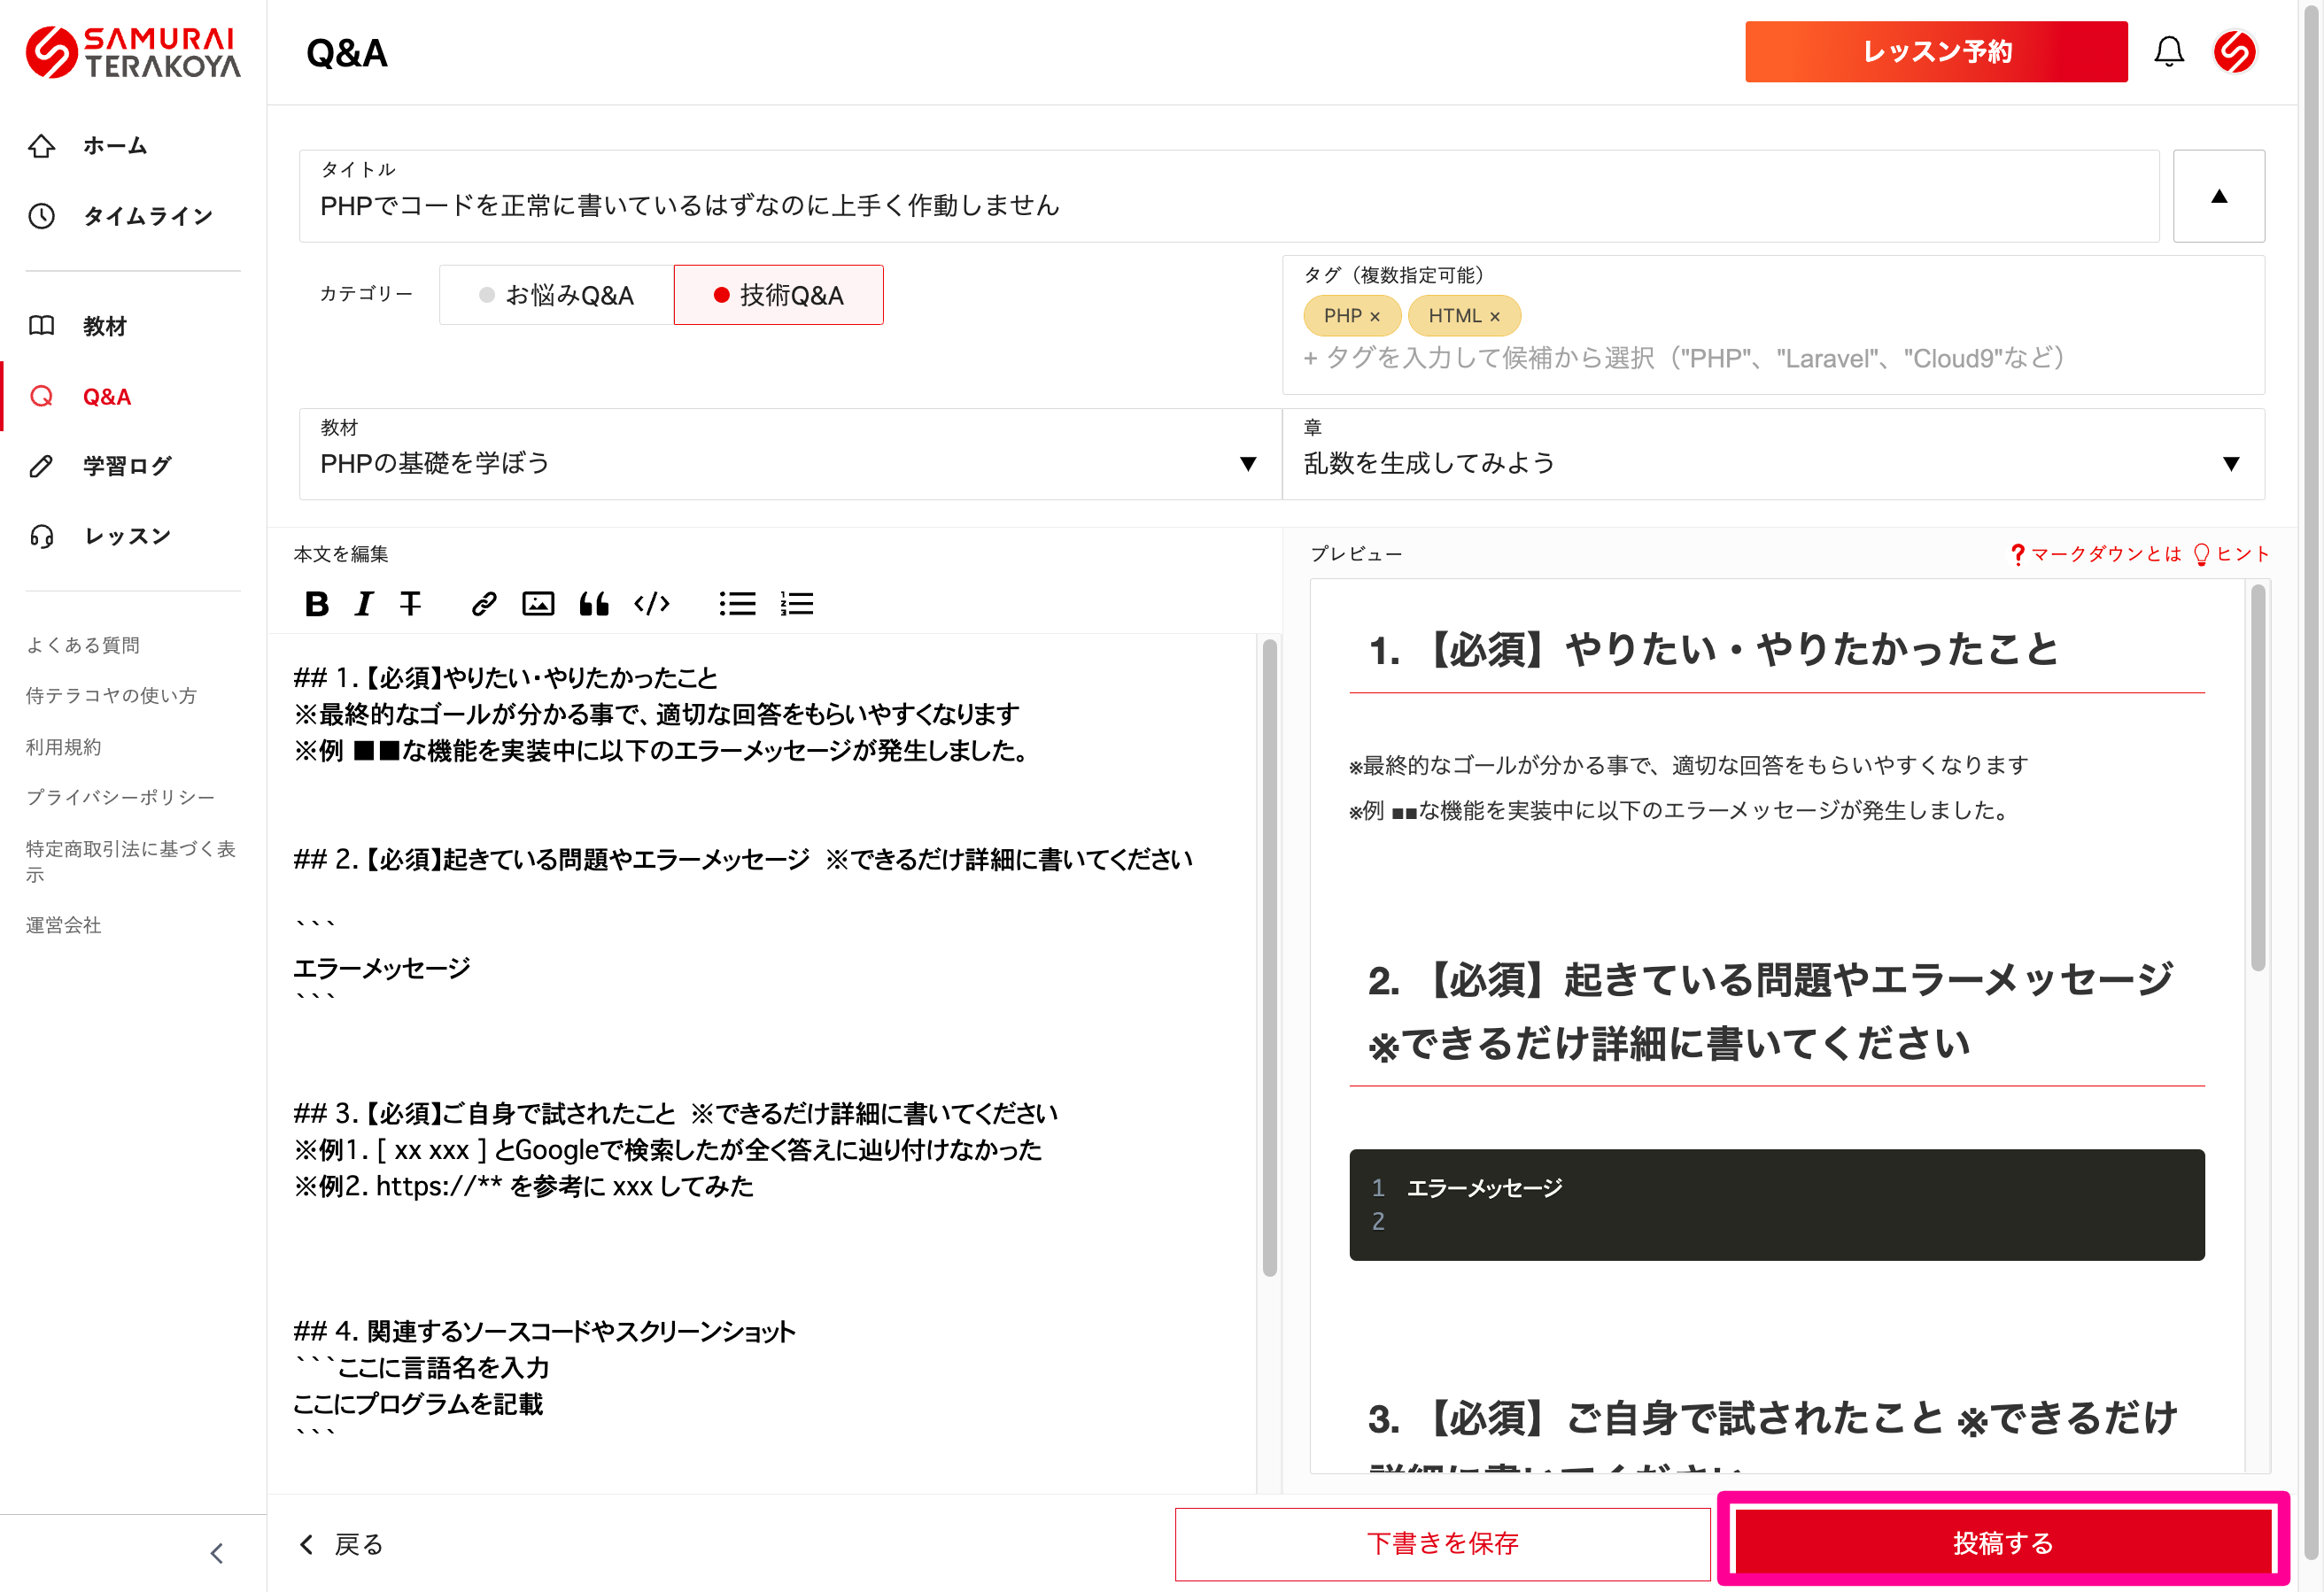
Task: Click the 下書きを保存 button
Action: coord(1442,1543)
